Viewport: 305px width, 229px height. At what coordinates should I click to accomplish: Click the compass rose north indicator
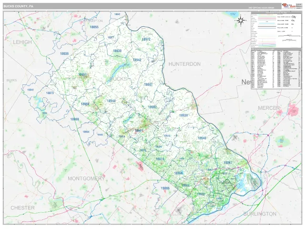point(241,20)
